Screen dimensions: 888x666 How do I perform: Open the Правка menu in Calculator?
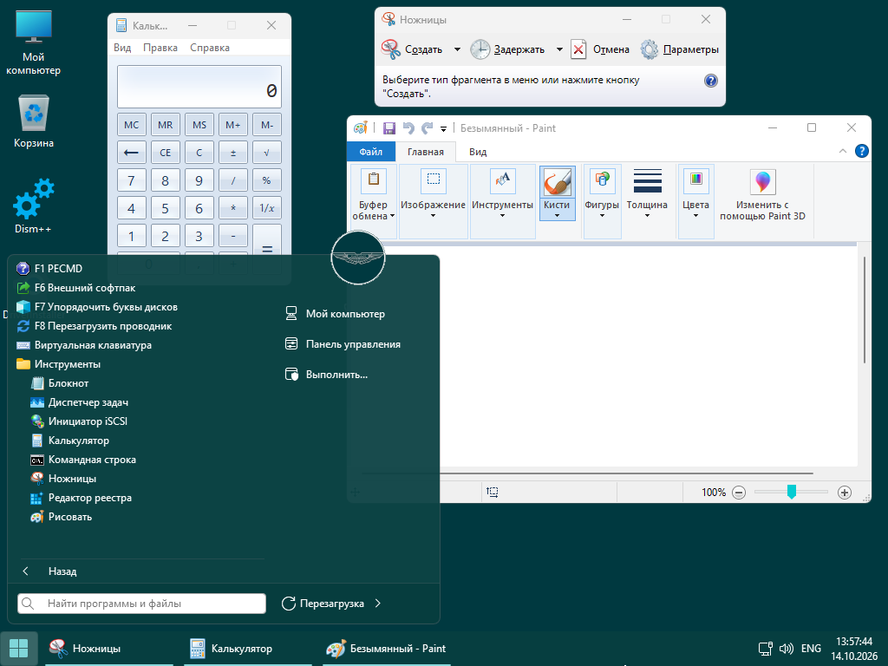point(160,48)
